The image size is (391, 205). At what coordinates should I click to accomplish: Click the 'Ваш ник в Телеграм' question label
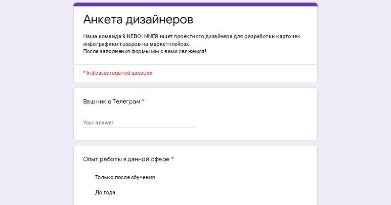pyautogui.click(x=112, y=102)
